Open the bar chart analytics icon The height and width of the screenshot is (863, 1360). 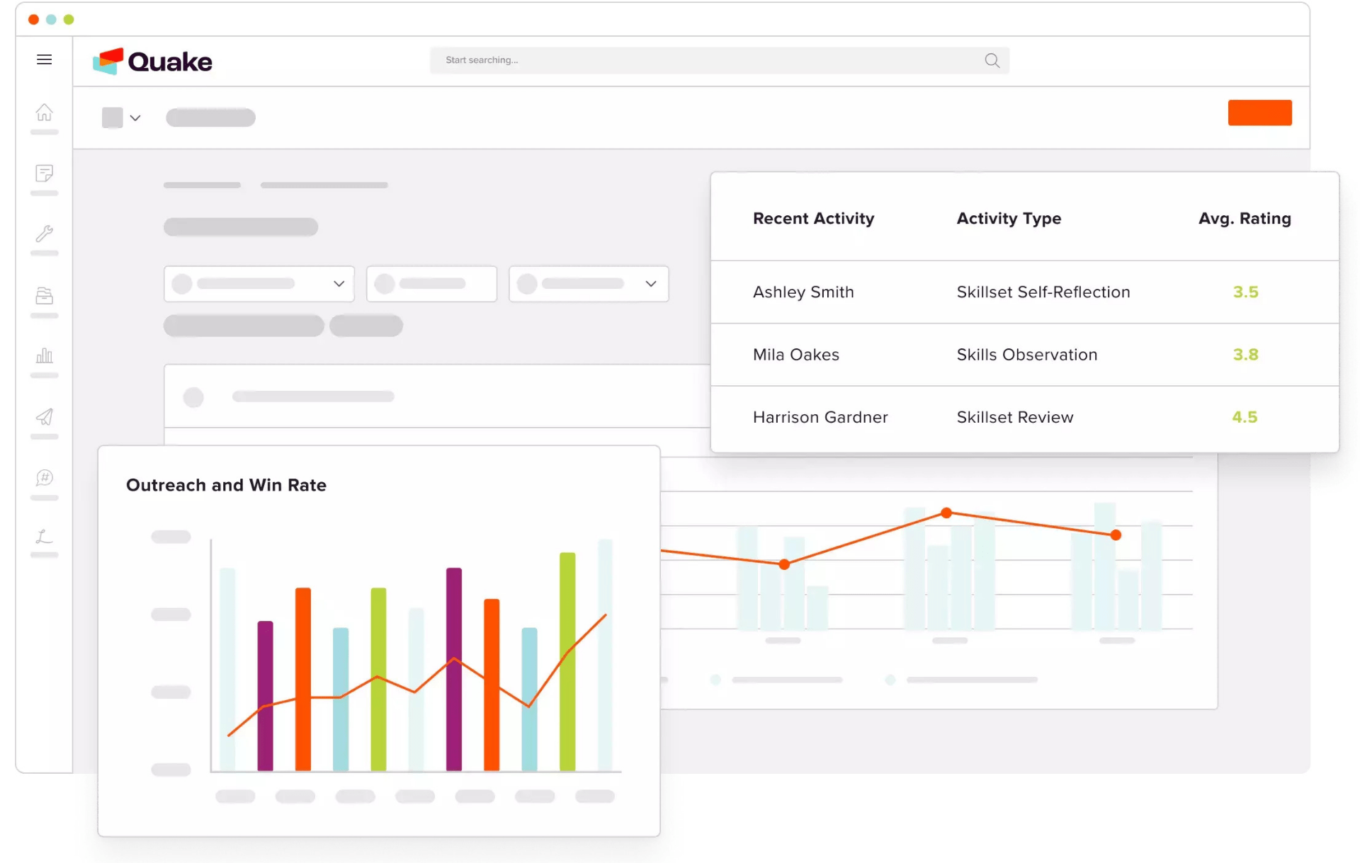click(x=44, y=355)
